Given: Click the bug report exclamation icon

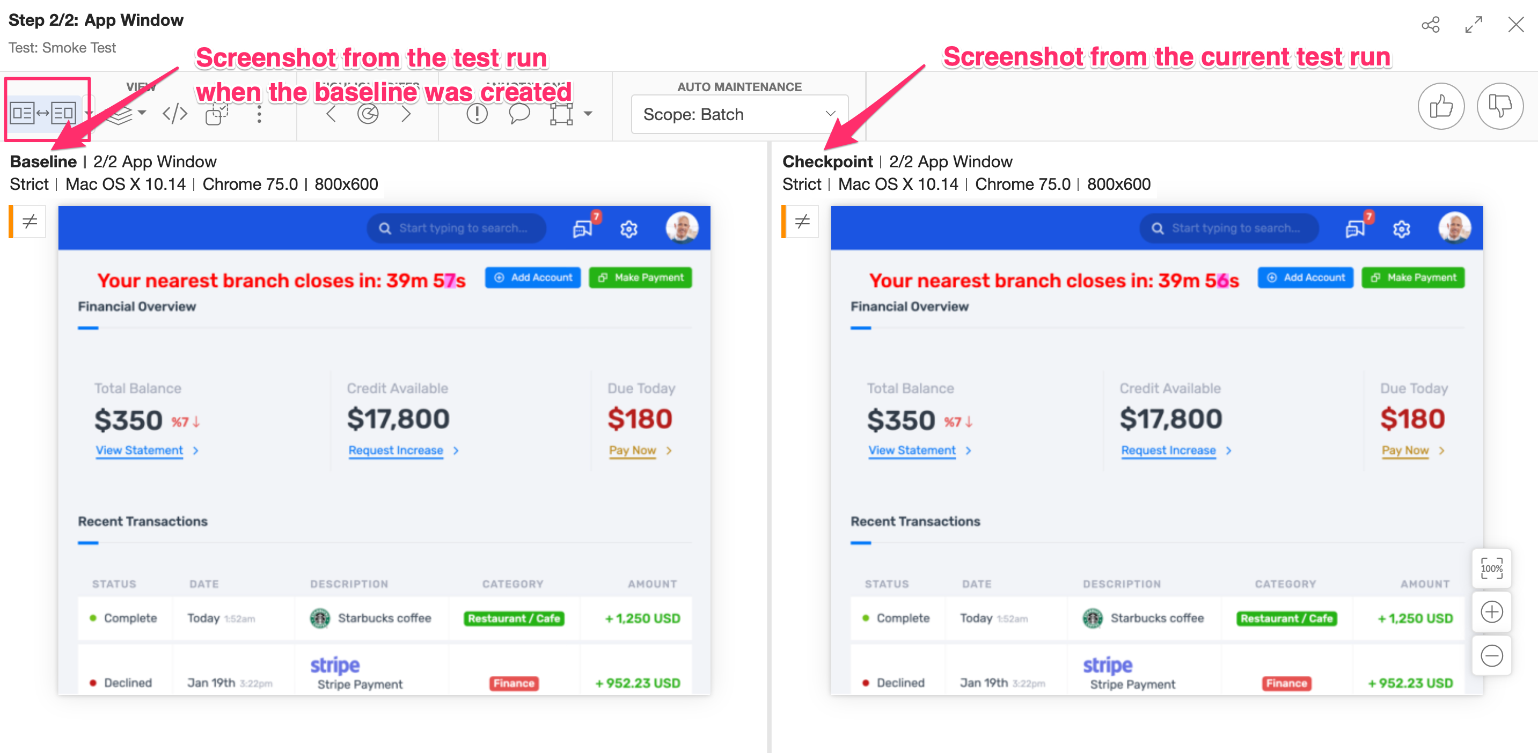Looking at the screenshot, I should tap(477, 113).
